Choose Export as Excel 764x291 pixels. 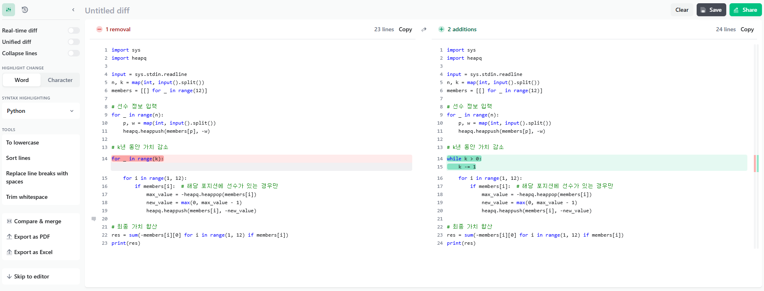(41, 252)
